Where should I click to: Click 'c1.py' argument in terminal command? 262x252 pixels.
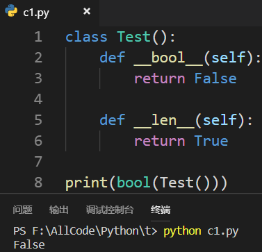[x=223, y=231]
